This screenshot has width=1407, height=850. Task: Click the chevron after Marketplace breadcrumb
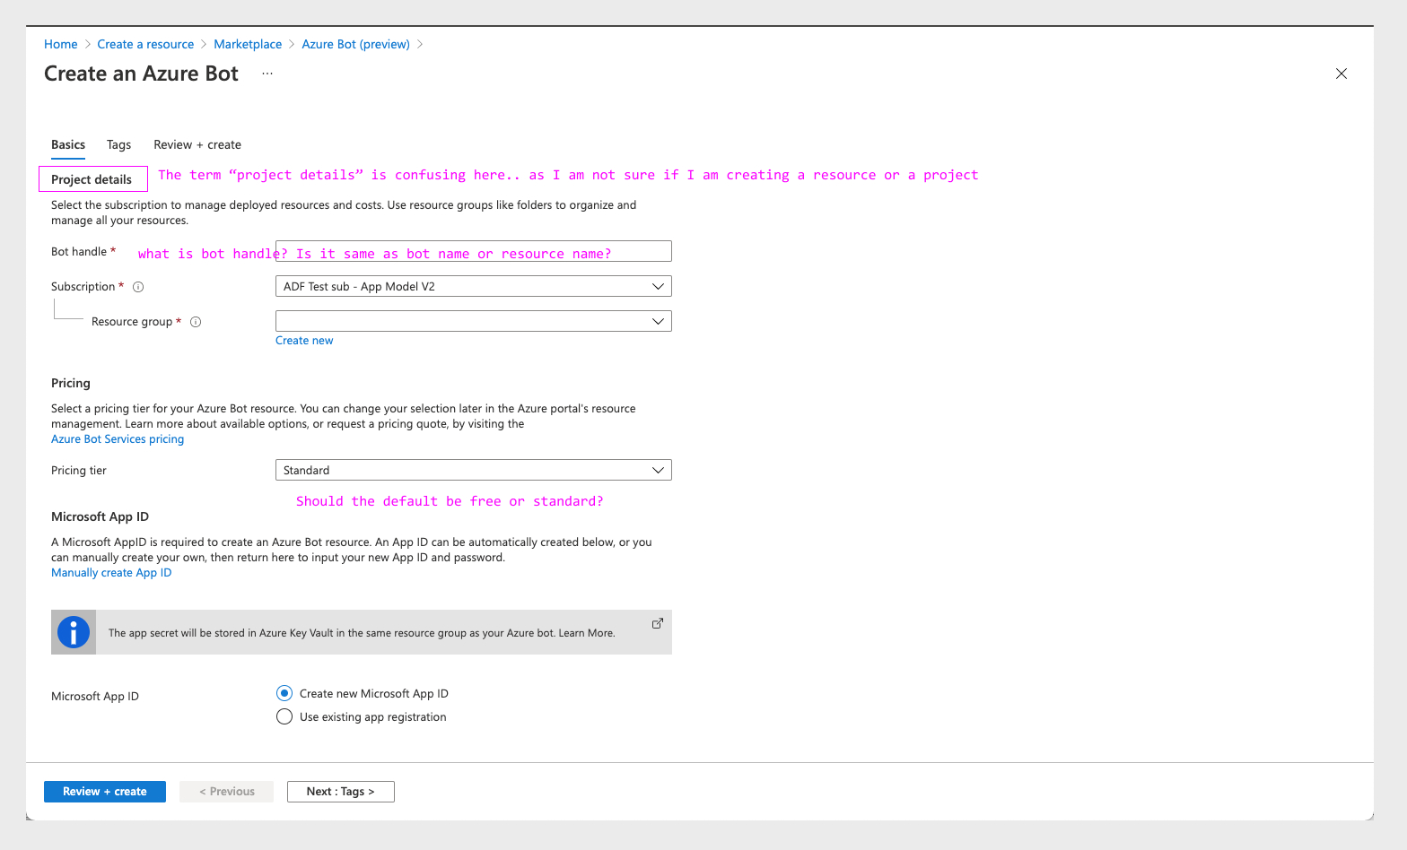[x=292, y=44]
